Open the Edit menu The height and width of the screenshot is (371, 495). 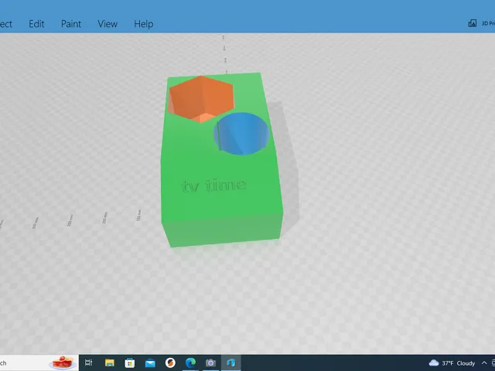[x=36, y=24]
